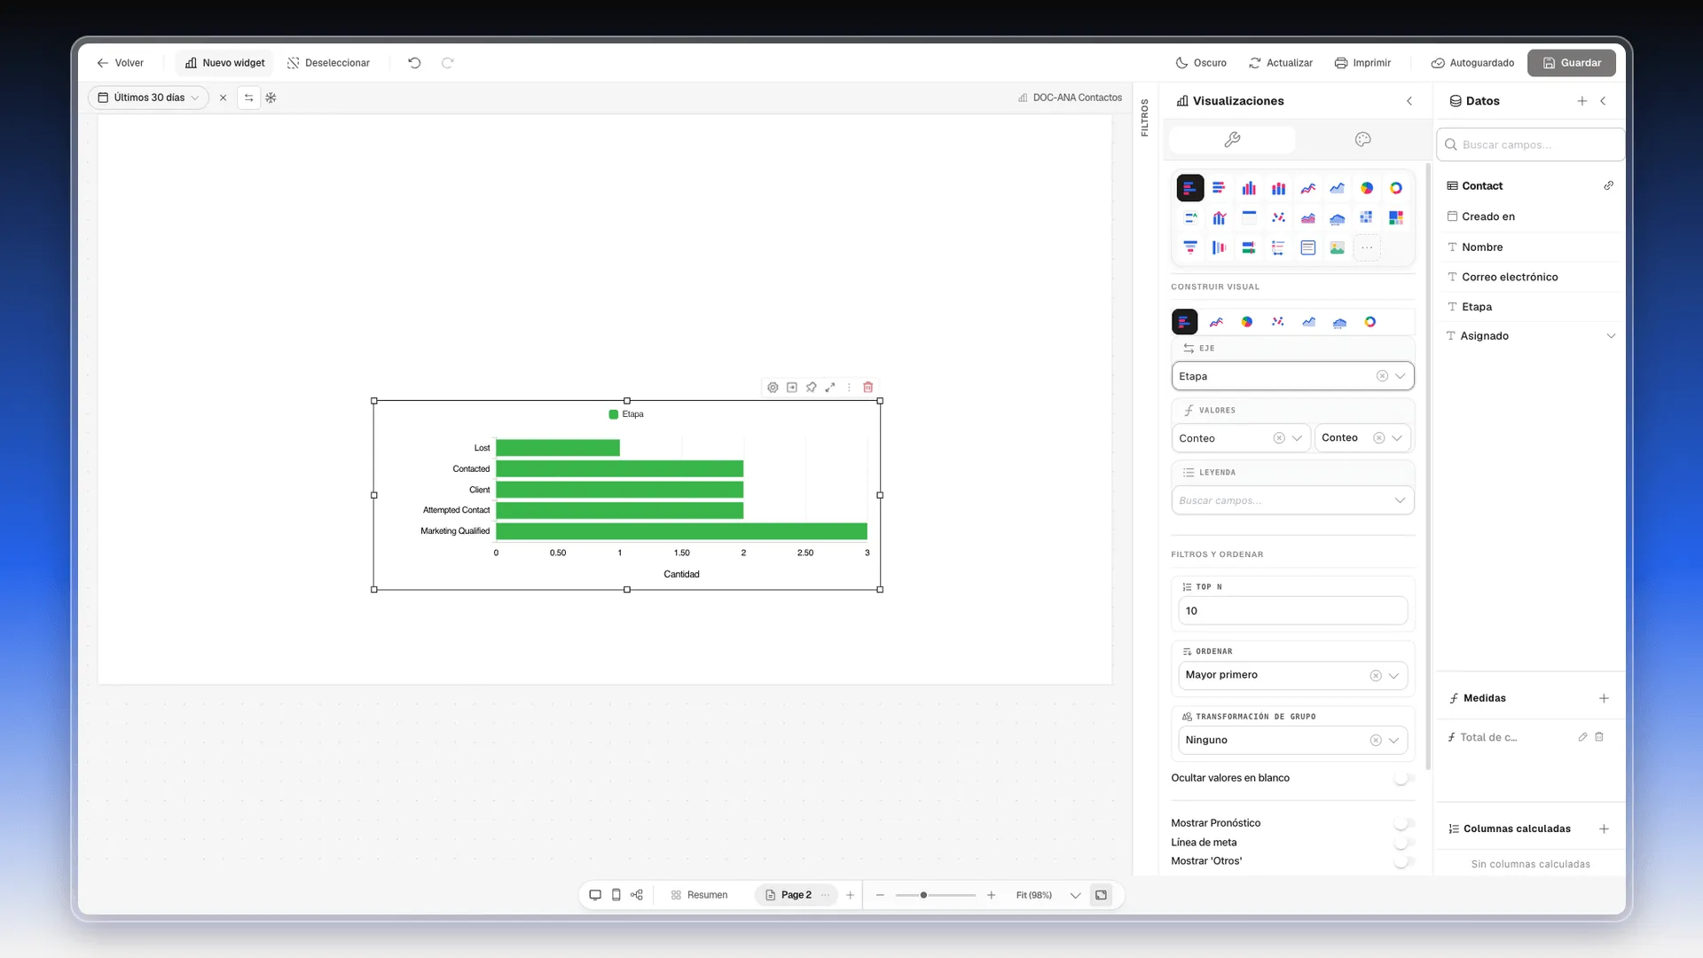Open the Ordenar Mayor primero dropdown
The height and width of the screenshot is (958, 1703).
[1292, 675]
